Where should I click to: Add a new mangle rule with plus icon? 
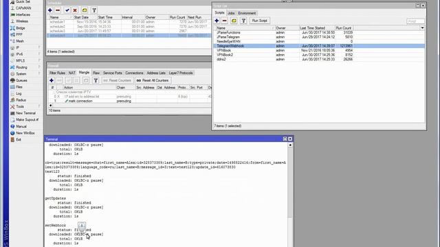coord(52,80)
